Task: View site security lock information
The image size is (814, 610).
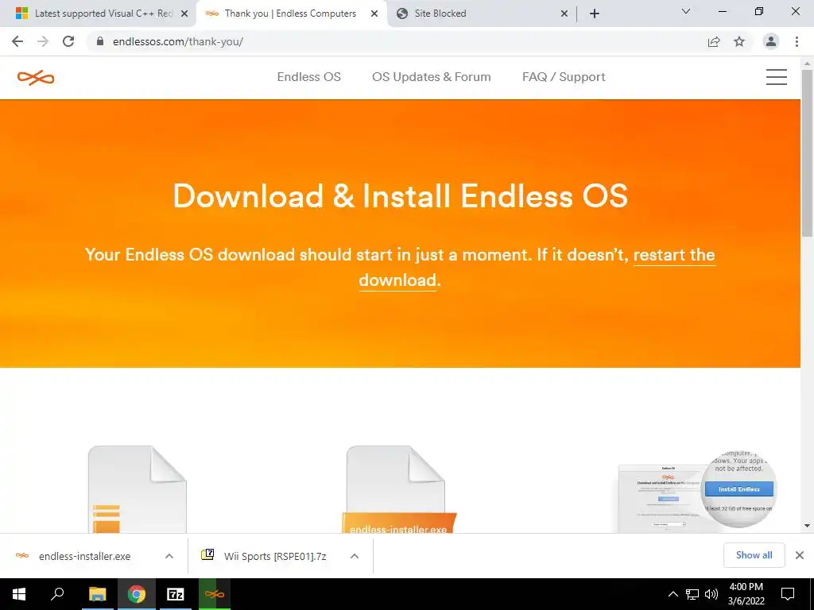Action: [x=100, y=41]
